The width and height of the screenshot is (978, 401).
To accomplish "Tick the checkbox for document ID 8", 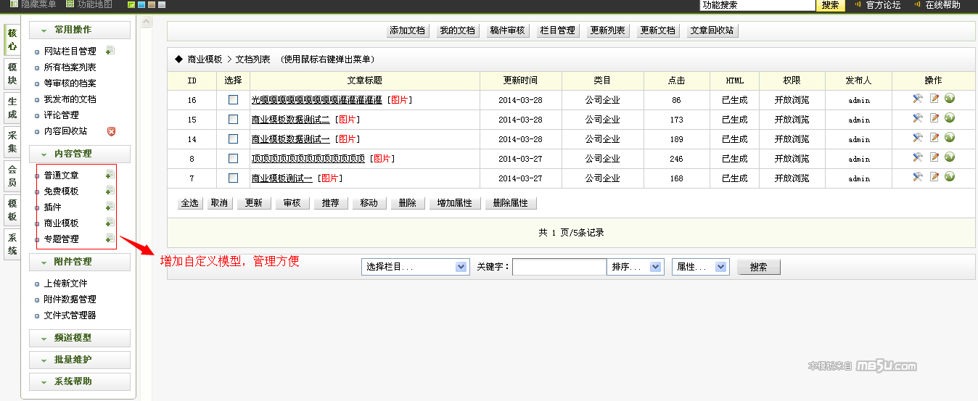I will [x=233, y=158].
